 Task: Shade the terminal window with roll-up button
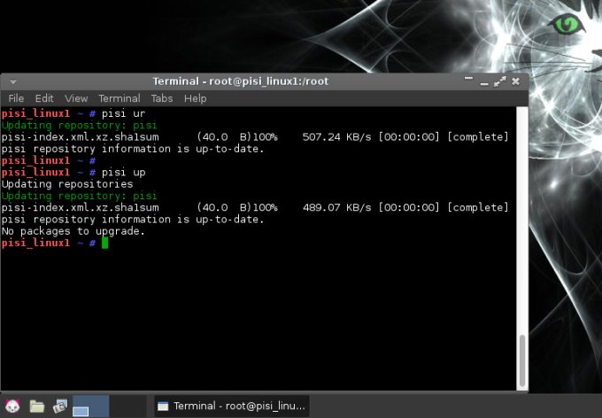pos(468,78)
